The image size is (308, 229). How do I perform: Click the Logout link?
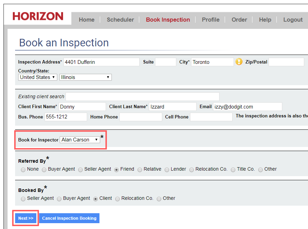coord(293,20)
